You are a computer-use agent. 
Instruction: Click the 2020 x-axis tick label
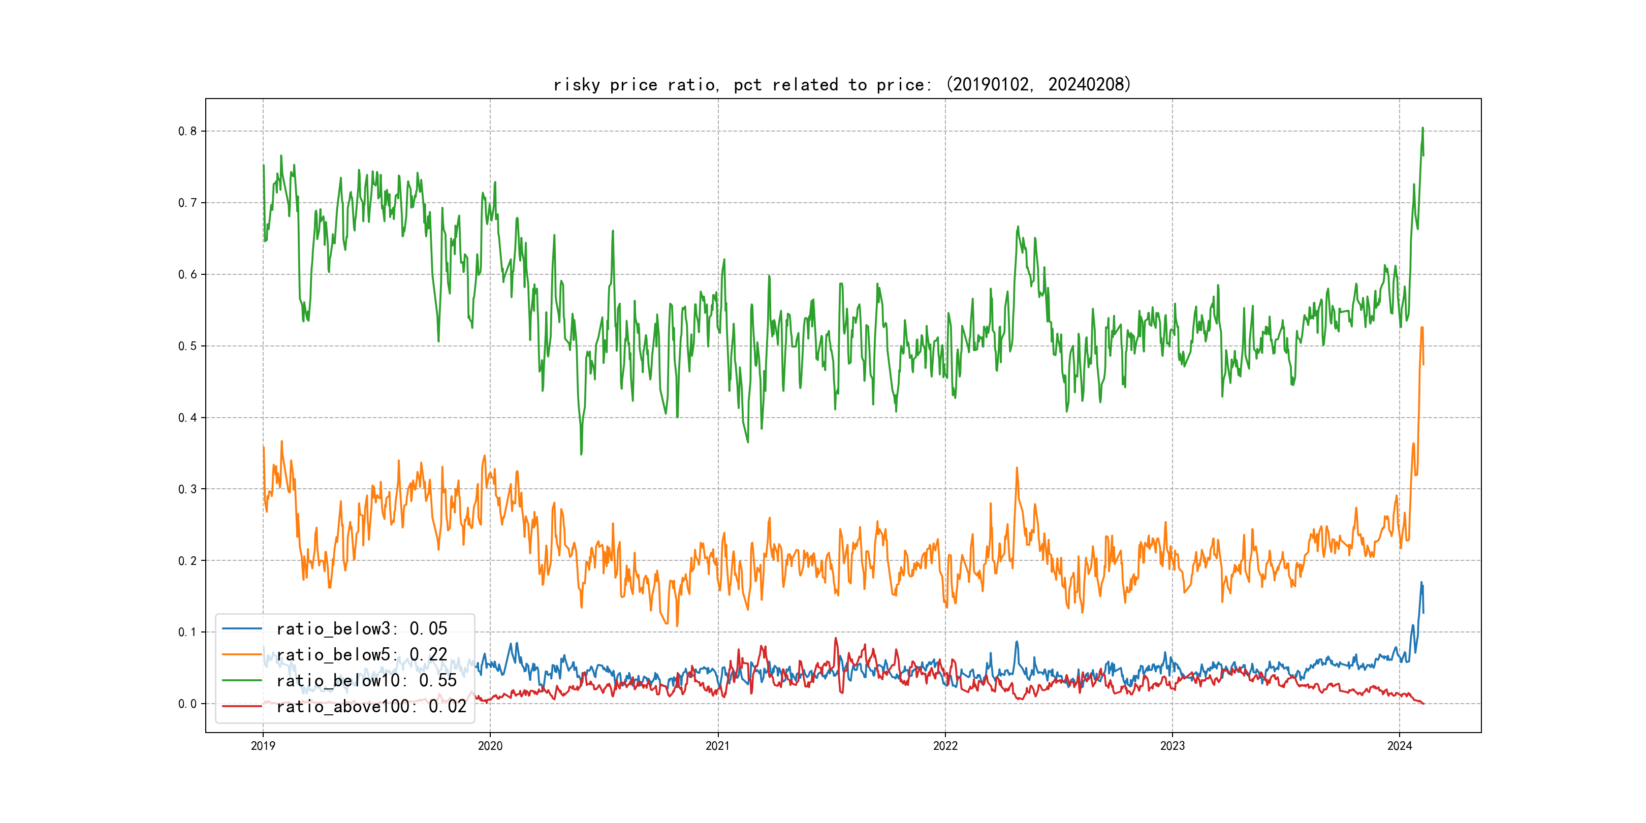pyautogui.click(x=490, y=746)
